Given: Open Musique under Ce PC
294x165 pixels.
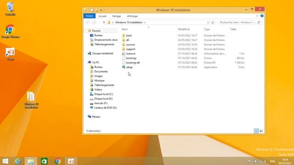Looking at the screenshot, I should [99, 81].
